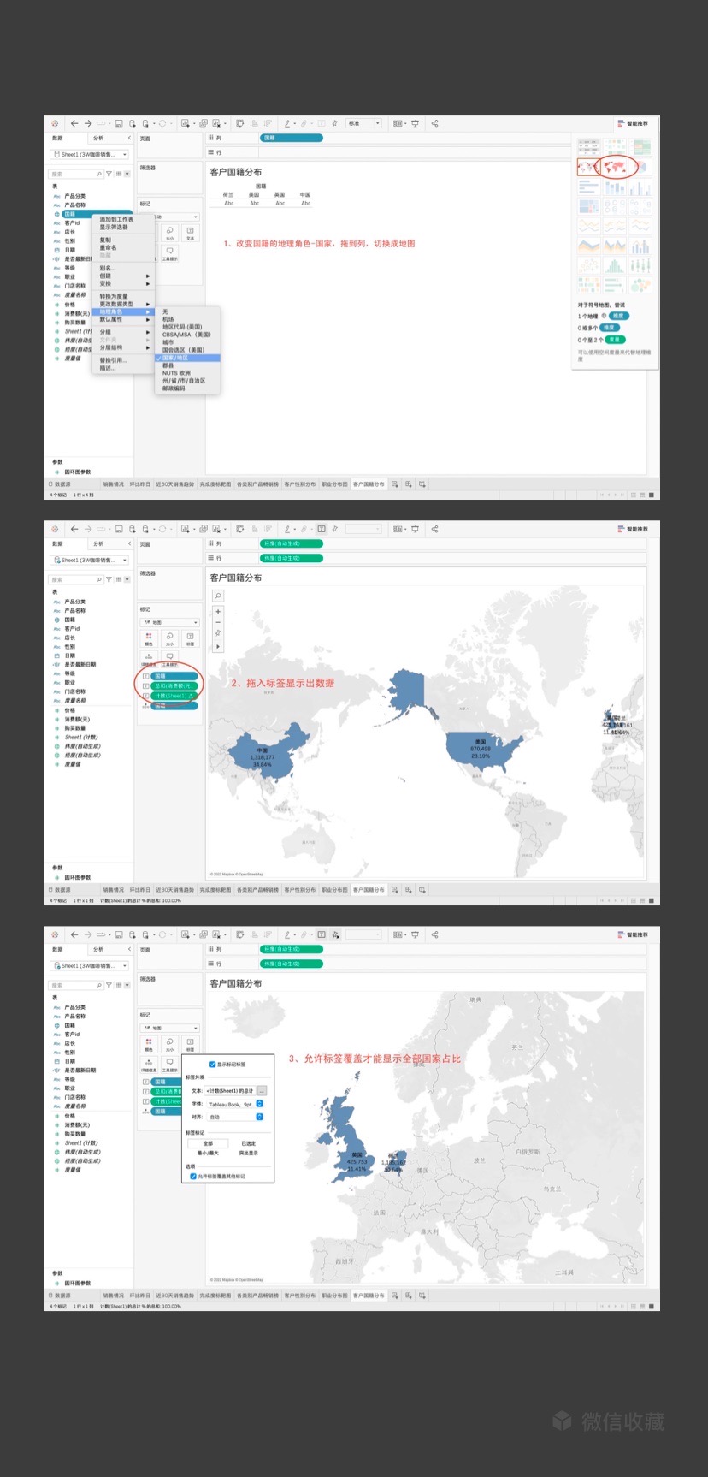Image resolution: width=708 pixels, height=1477 pixels.
Task: Open the 地图 marks type dropdown in middle screenshot
Action: click(169, 622)
